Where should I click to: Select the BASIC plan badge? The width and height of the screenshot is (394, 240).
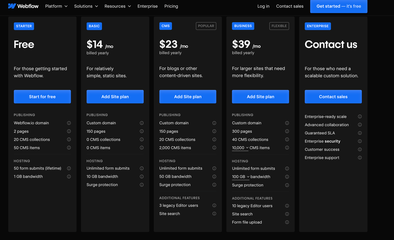tap(94, 26)
